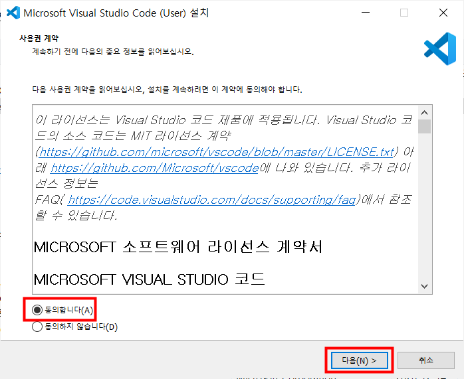Click the 다음(N) > button
This screenshot has width=464, height=379.
(x=359, y=360)
